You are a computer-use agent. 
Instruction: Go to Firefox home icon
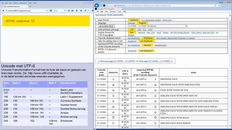81,10
